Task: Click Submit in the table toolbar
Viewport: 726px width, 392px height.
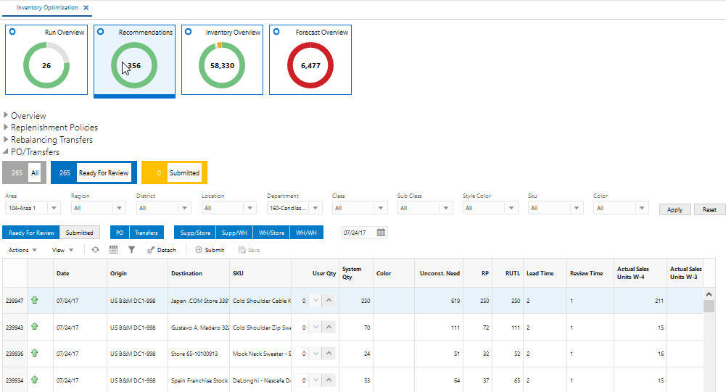Action: point(210,250)
